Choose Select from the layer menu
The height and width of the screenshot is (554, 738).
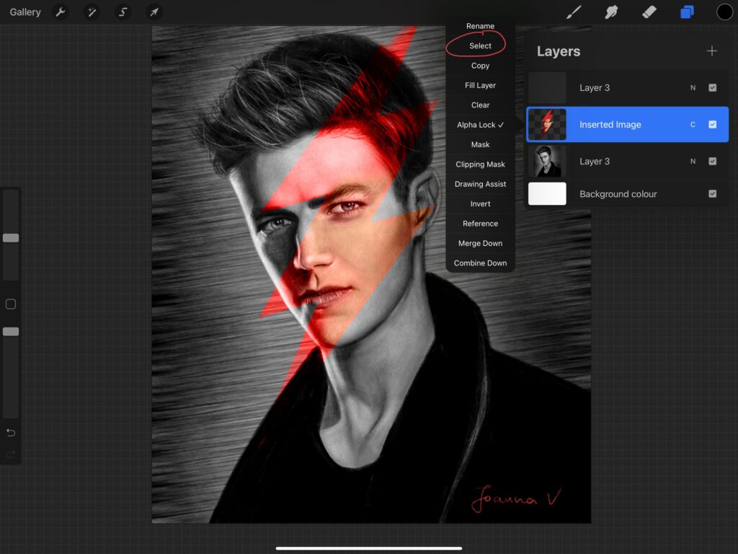[480, 46]
